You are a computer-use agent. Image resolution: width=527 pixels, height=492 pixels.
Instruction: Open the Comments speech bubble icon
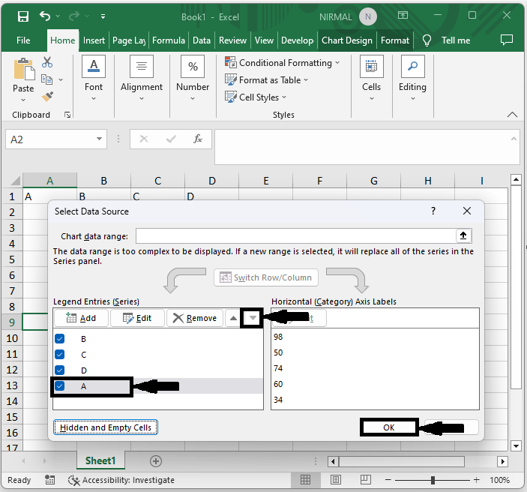pos(507,40)
